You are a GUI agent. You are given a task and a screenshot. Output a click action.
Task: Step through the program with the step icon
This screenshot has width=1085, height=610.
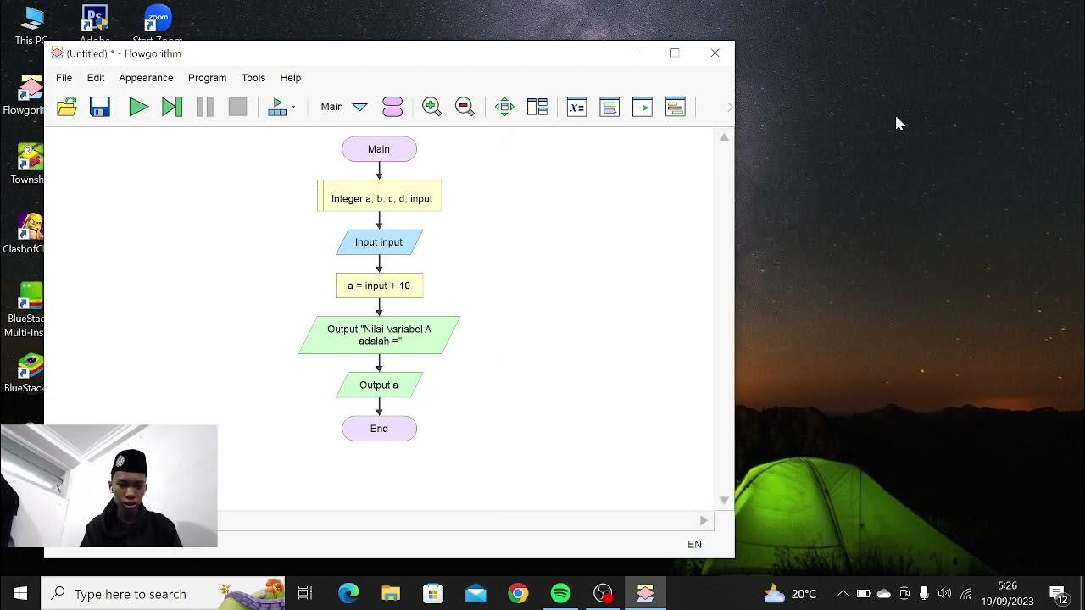[x=172, y=107]
